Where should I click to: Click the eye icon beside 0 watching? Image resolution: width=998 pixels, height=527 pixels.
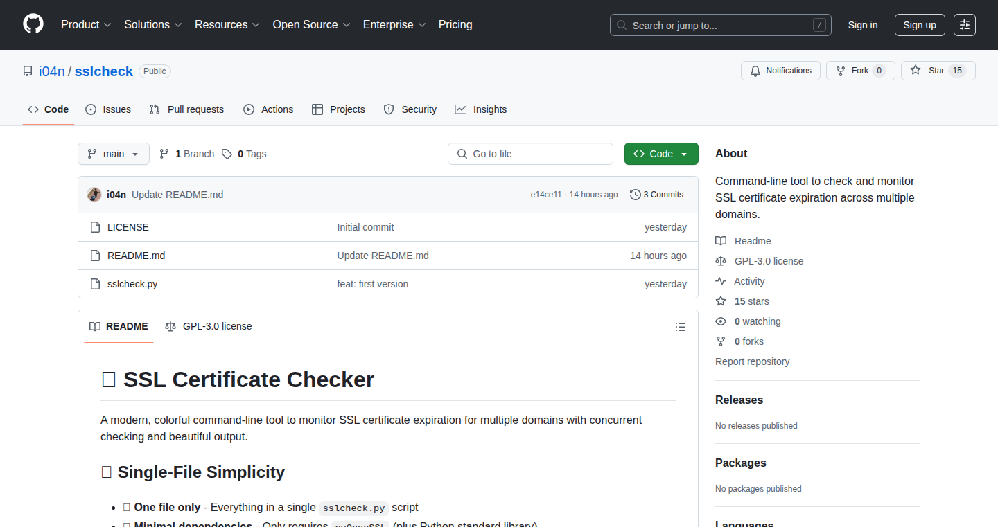(x=721, y=321)
